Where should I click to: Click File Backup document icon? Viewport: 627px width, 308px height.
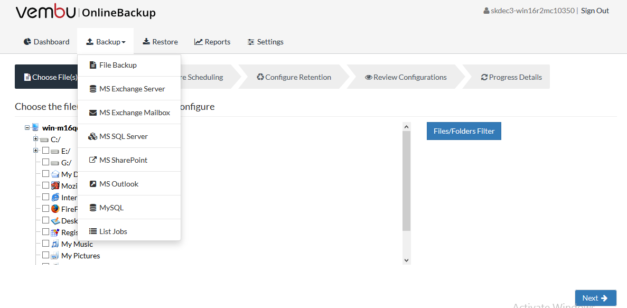click(93, 65)
